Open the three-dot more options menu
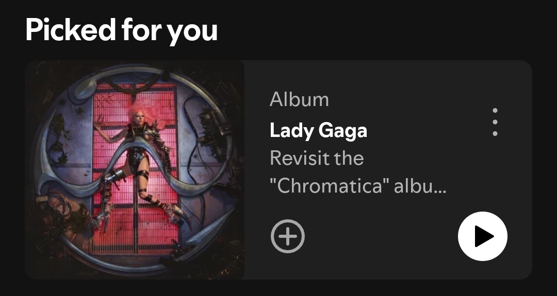The image size is (557, 296). (495, 122)
